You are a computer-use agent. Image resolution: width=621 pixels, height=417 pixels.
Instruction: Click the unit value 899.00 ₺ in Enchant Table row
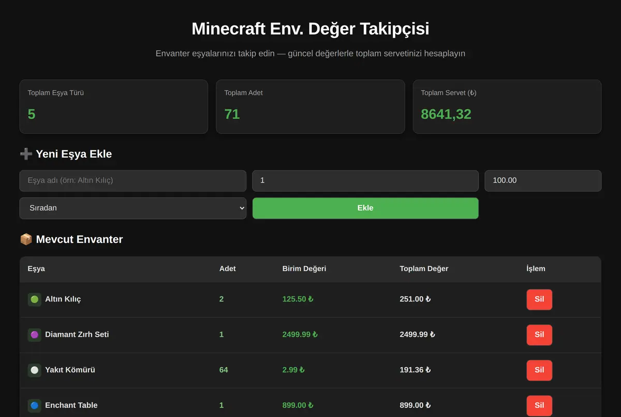tap(298, 405)
